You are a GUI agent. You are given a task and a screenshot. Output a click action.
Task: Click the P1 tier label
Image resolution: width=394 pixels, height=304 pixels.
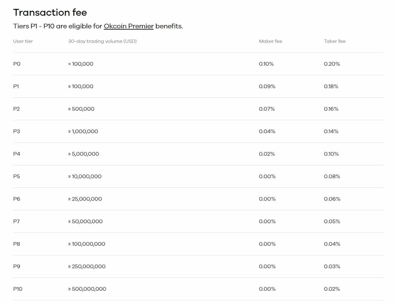pos(16,86)
